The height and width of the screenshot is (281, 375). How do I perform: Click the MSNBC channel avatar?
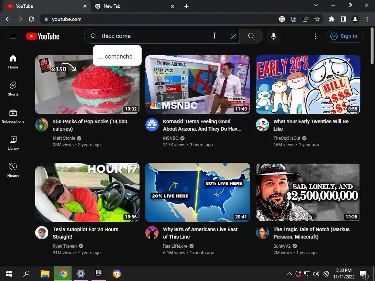pyautogui.click(x=152, y=125)
